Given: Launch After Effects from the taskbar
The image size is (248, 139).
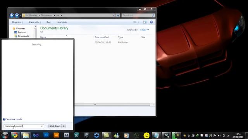Looking at the screenshot, I should point(66,135).
